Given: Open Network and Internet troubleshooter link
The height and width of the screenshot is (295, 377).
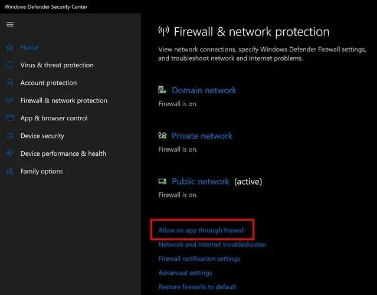Looking at the screenshot, I should tap(212, 244).
